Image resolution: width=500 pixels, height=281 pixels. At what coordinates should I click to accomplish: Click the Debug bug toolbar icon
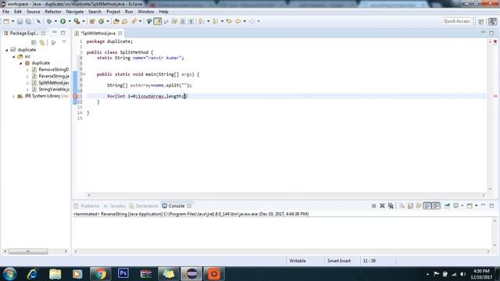49,21
